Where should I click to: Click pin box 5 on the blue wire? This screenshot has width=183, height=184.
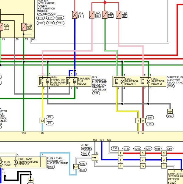(121, 160)
